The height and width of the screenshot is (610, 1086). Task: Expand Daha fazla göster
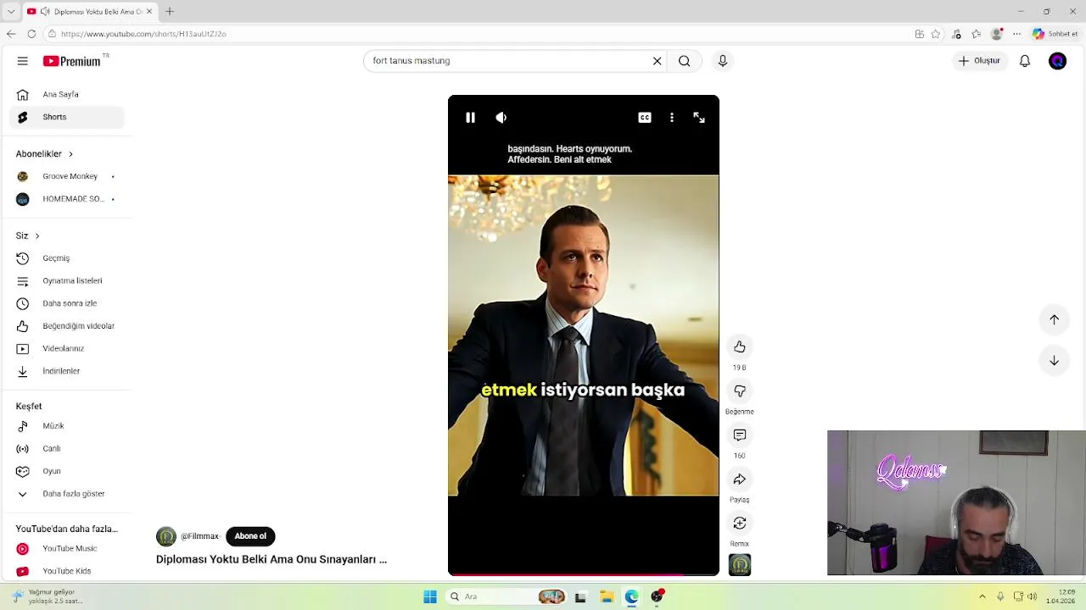[x=66, y=494]
